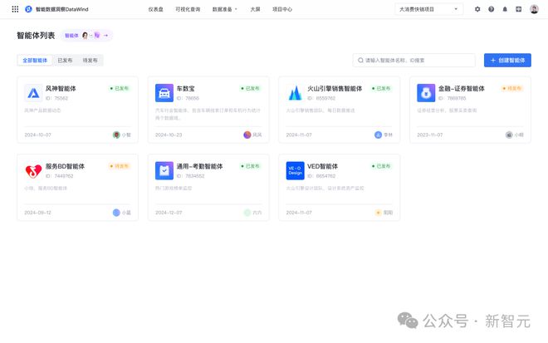
Task: Open the 项目中心 menu item
Action: click(x=282, y=9)
